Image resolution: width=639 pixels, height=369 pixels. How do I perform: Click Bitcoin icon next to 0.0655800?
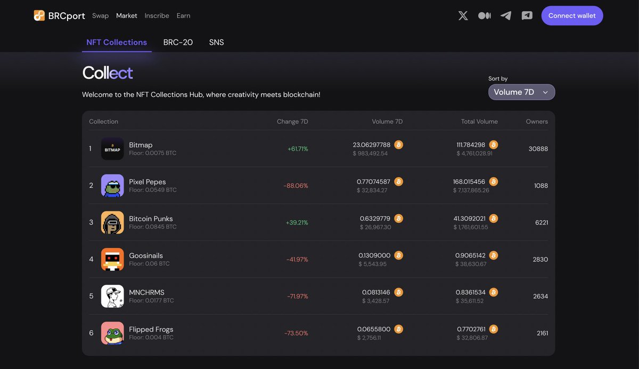click(399, 329)
